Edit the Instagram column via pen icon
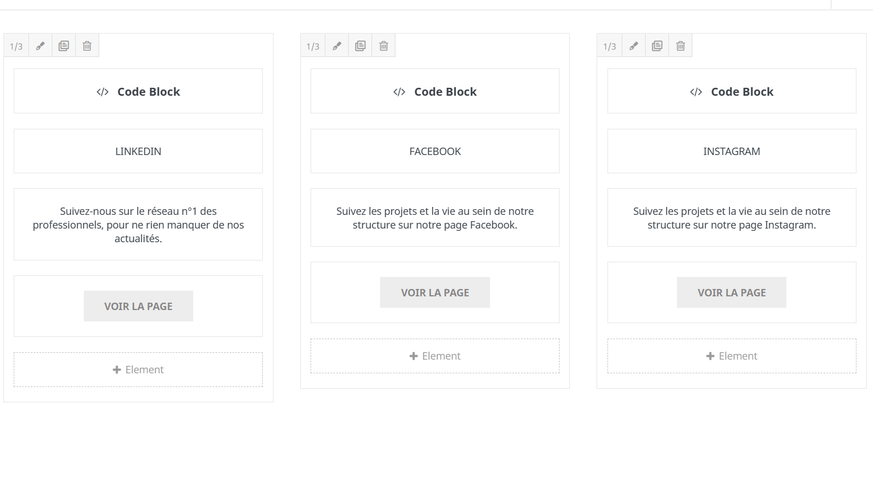The width and height of the screenshot is (873, 493). click(x=634, y=46)
